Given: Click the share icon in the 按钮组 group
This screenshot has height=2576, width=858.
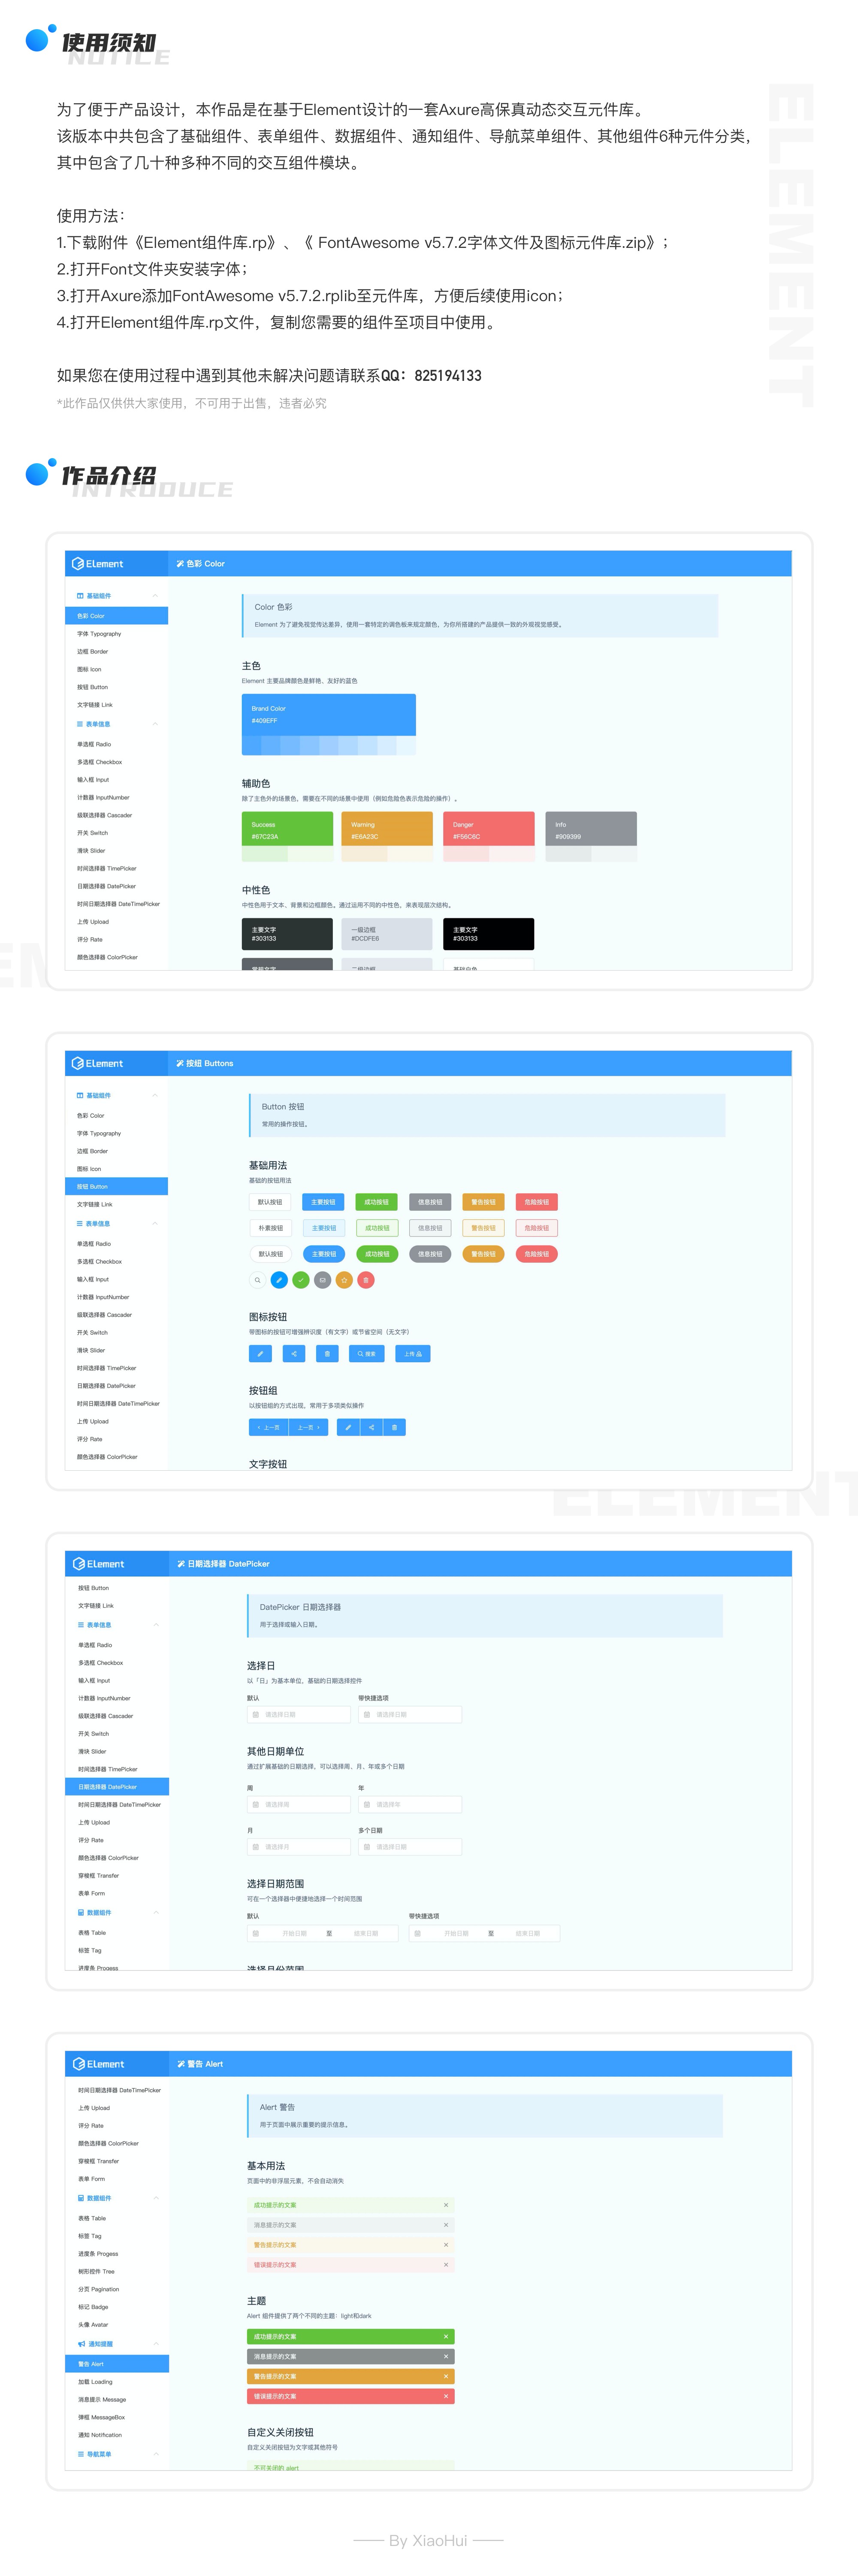Looking at the screenshot, I should 371,1428.
